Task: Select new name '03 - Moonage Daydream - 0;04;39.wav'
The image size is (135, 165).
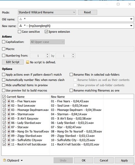Action: tap(76, 110)
